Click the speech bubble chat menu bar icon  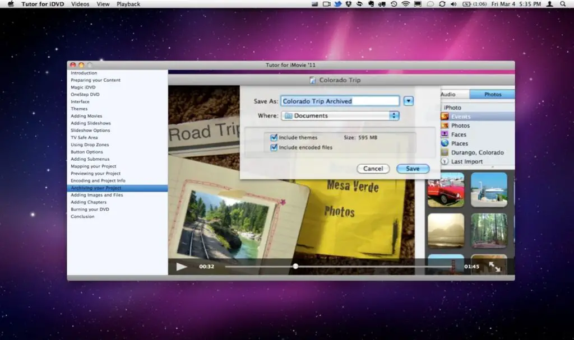pos(430,4)
